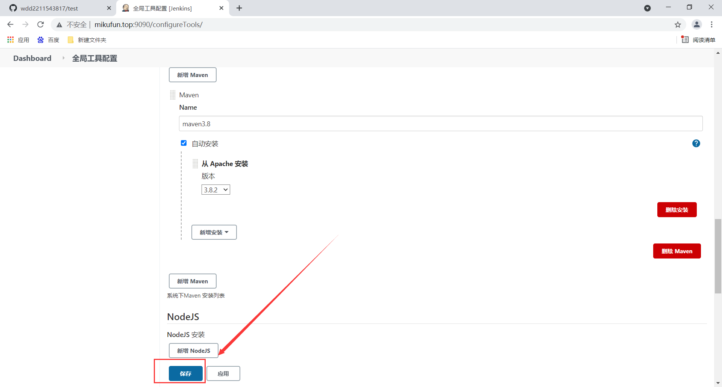The image size is (722, 387).
Task: Click the Name label above the Maven field
Action: point(188,107)
